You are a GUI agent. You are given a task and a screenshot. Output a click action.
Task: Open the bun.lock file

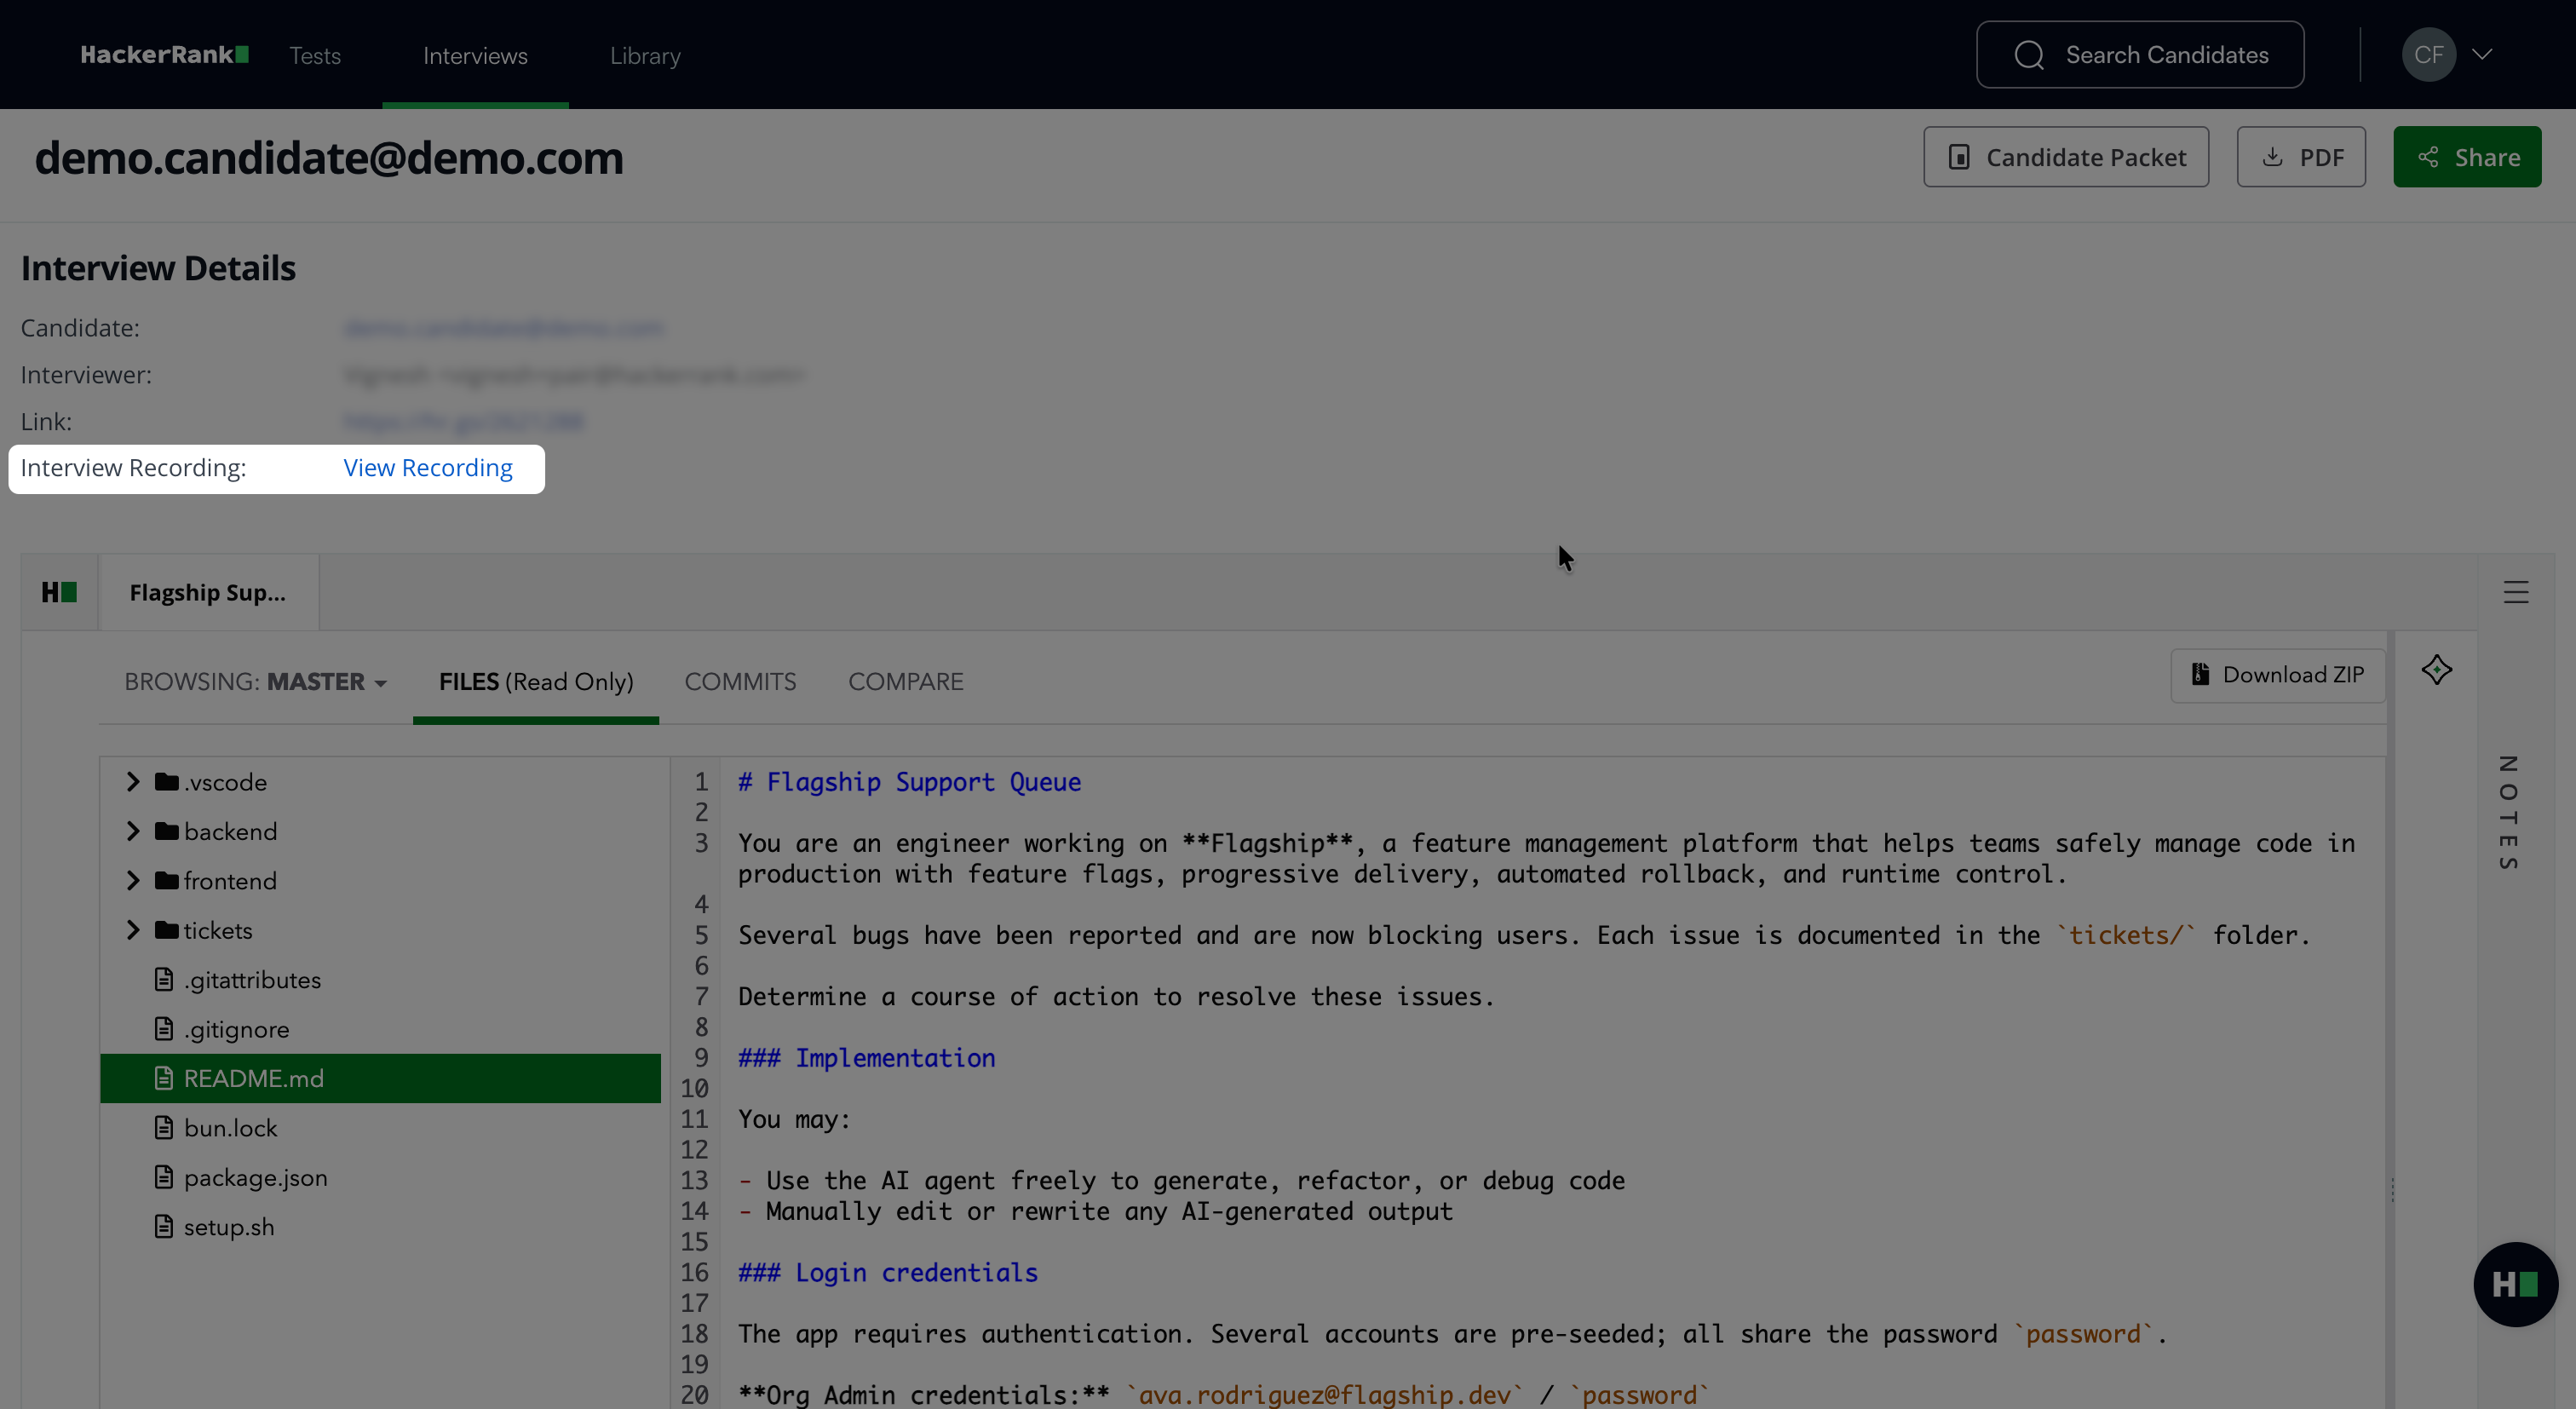[x=230, y=1128]
